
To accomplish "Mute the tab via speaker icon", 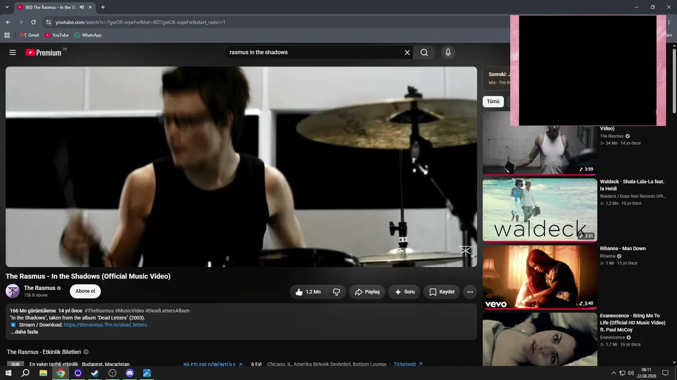I will pyautogui.click(x=81, y=7).
